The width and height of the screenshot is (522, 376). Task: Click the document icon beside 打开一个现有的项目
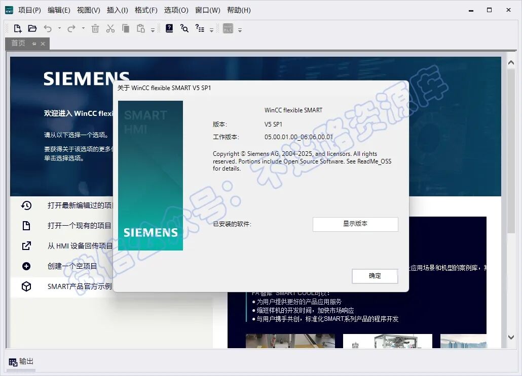click(26, 226)
